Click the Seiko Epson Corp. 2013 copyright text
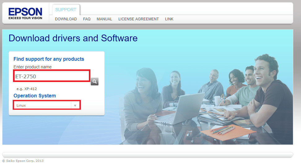Image resolution: width=301 pixels, height=164 pixels. coord(23,161)
